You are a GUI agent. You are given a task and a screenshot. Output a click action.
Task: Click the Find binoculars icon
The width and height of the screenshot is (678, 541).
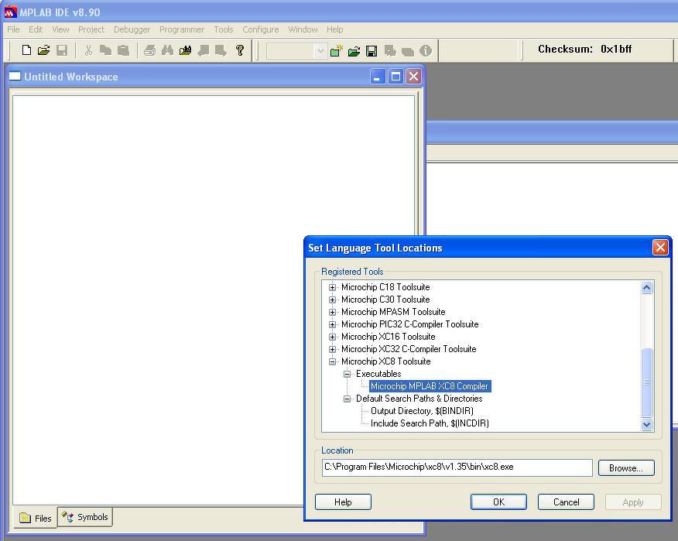pyautogui.click(x=167, y=50)
